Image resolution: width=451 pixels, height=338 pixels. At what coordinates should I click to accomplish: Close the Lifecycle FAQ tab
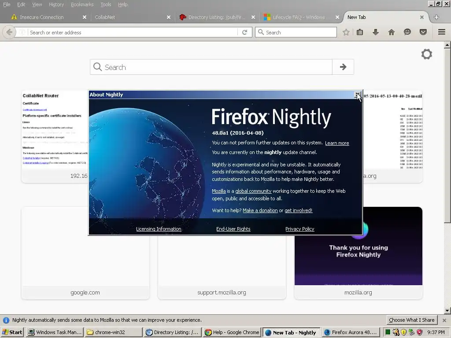pyautogui.click(x=337, y=17)
